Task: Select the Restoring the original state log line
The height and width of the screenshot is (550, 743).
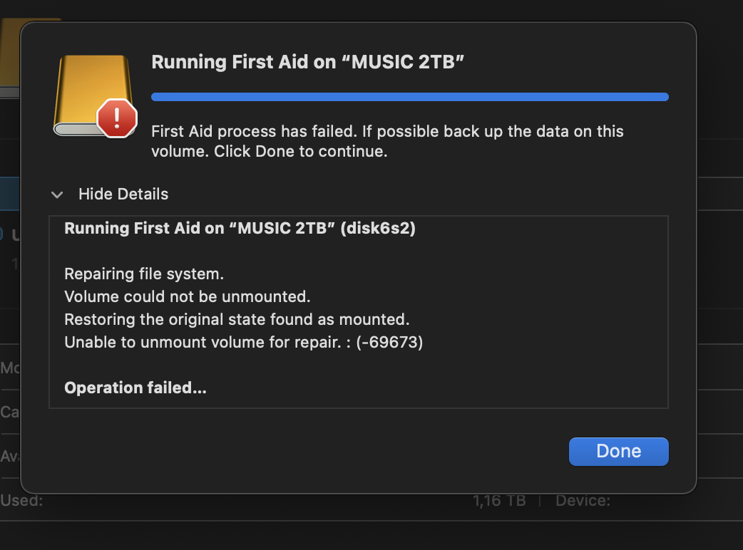Action: tap(236, 319)
